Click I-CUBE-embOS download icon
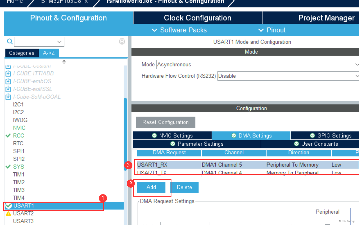The image size is (359, 225). [8, 81]
